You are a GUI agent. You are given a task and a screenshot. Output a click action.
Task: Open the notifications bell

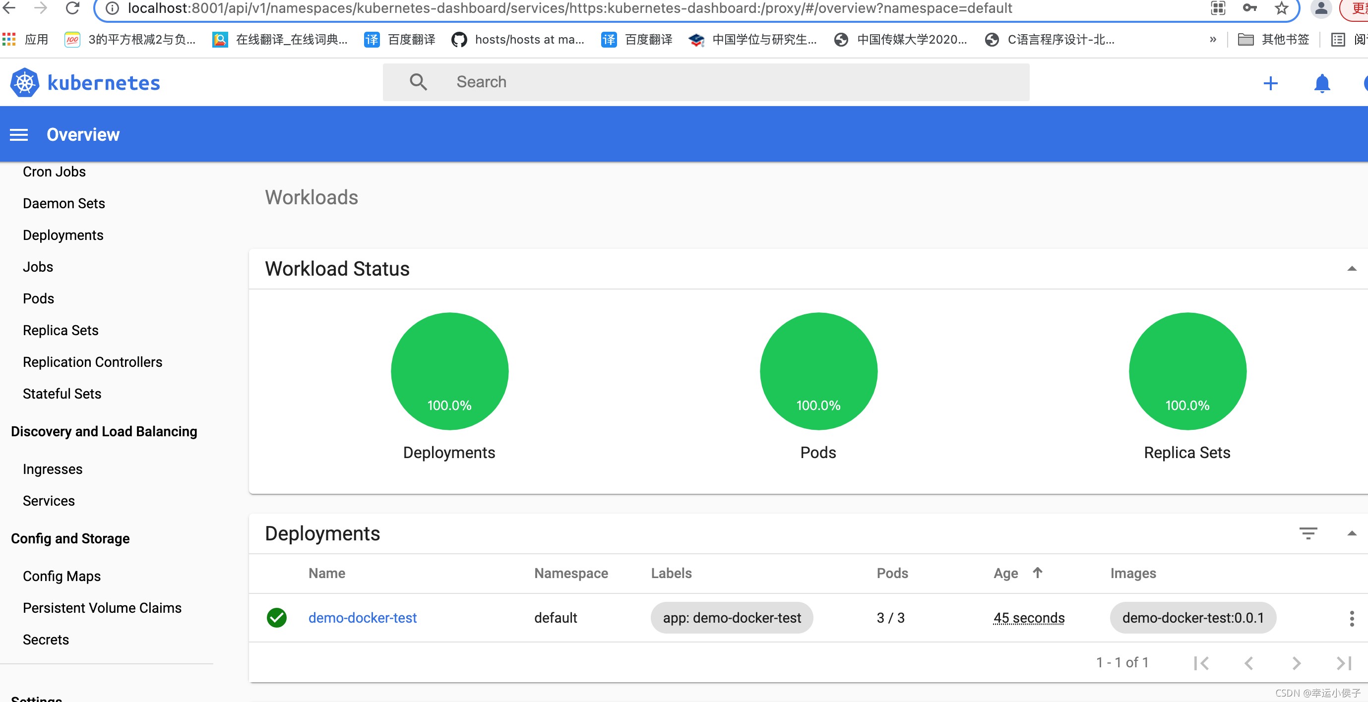point(1322,83)
